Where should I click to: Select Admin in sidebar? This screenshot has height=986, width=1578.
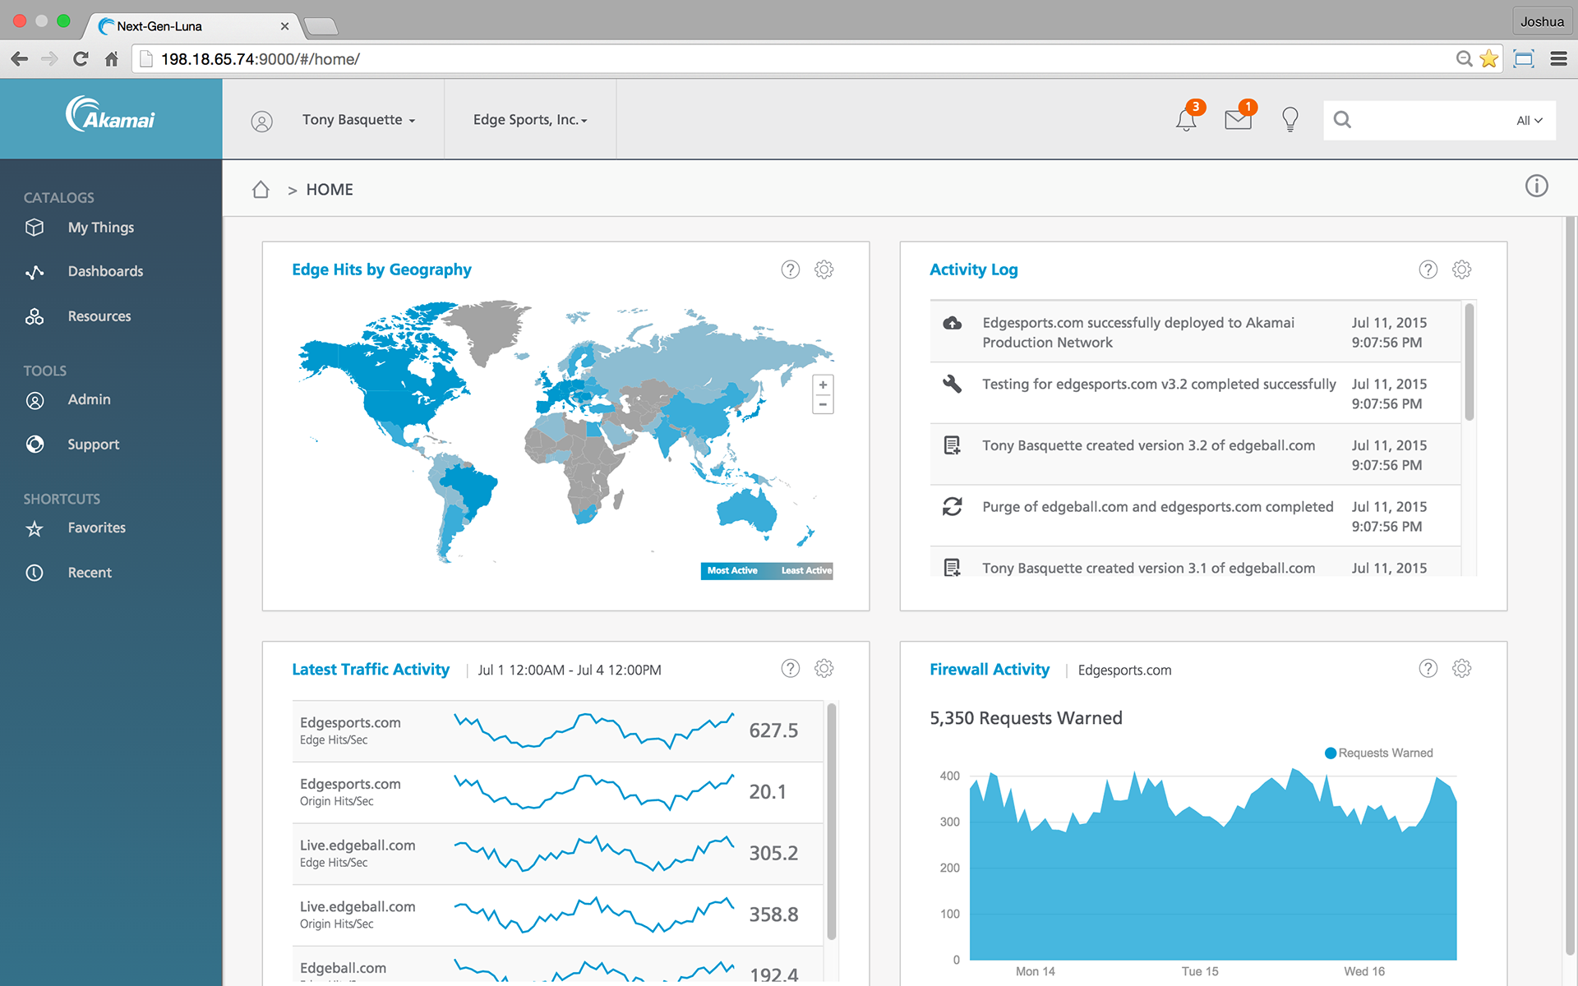(89, 399)
